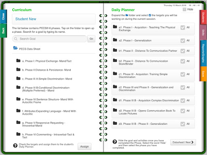Click folder icon for d2. Opens Communication Book
Viewport: 207px width, 155px height.
(115, 110)
